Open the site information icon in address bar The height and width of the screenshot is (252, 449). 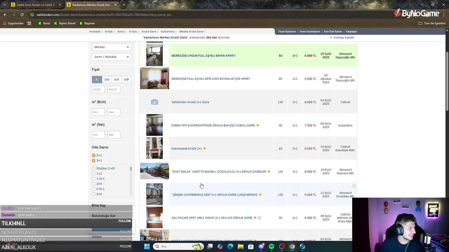click(32, 15)
